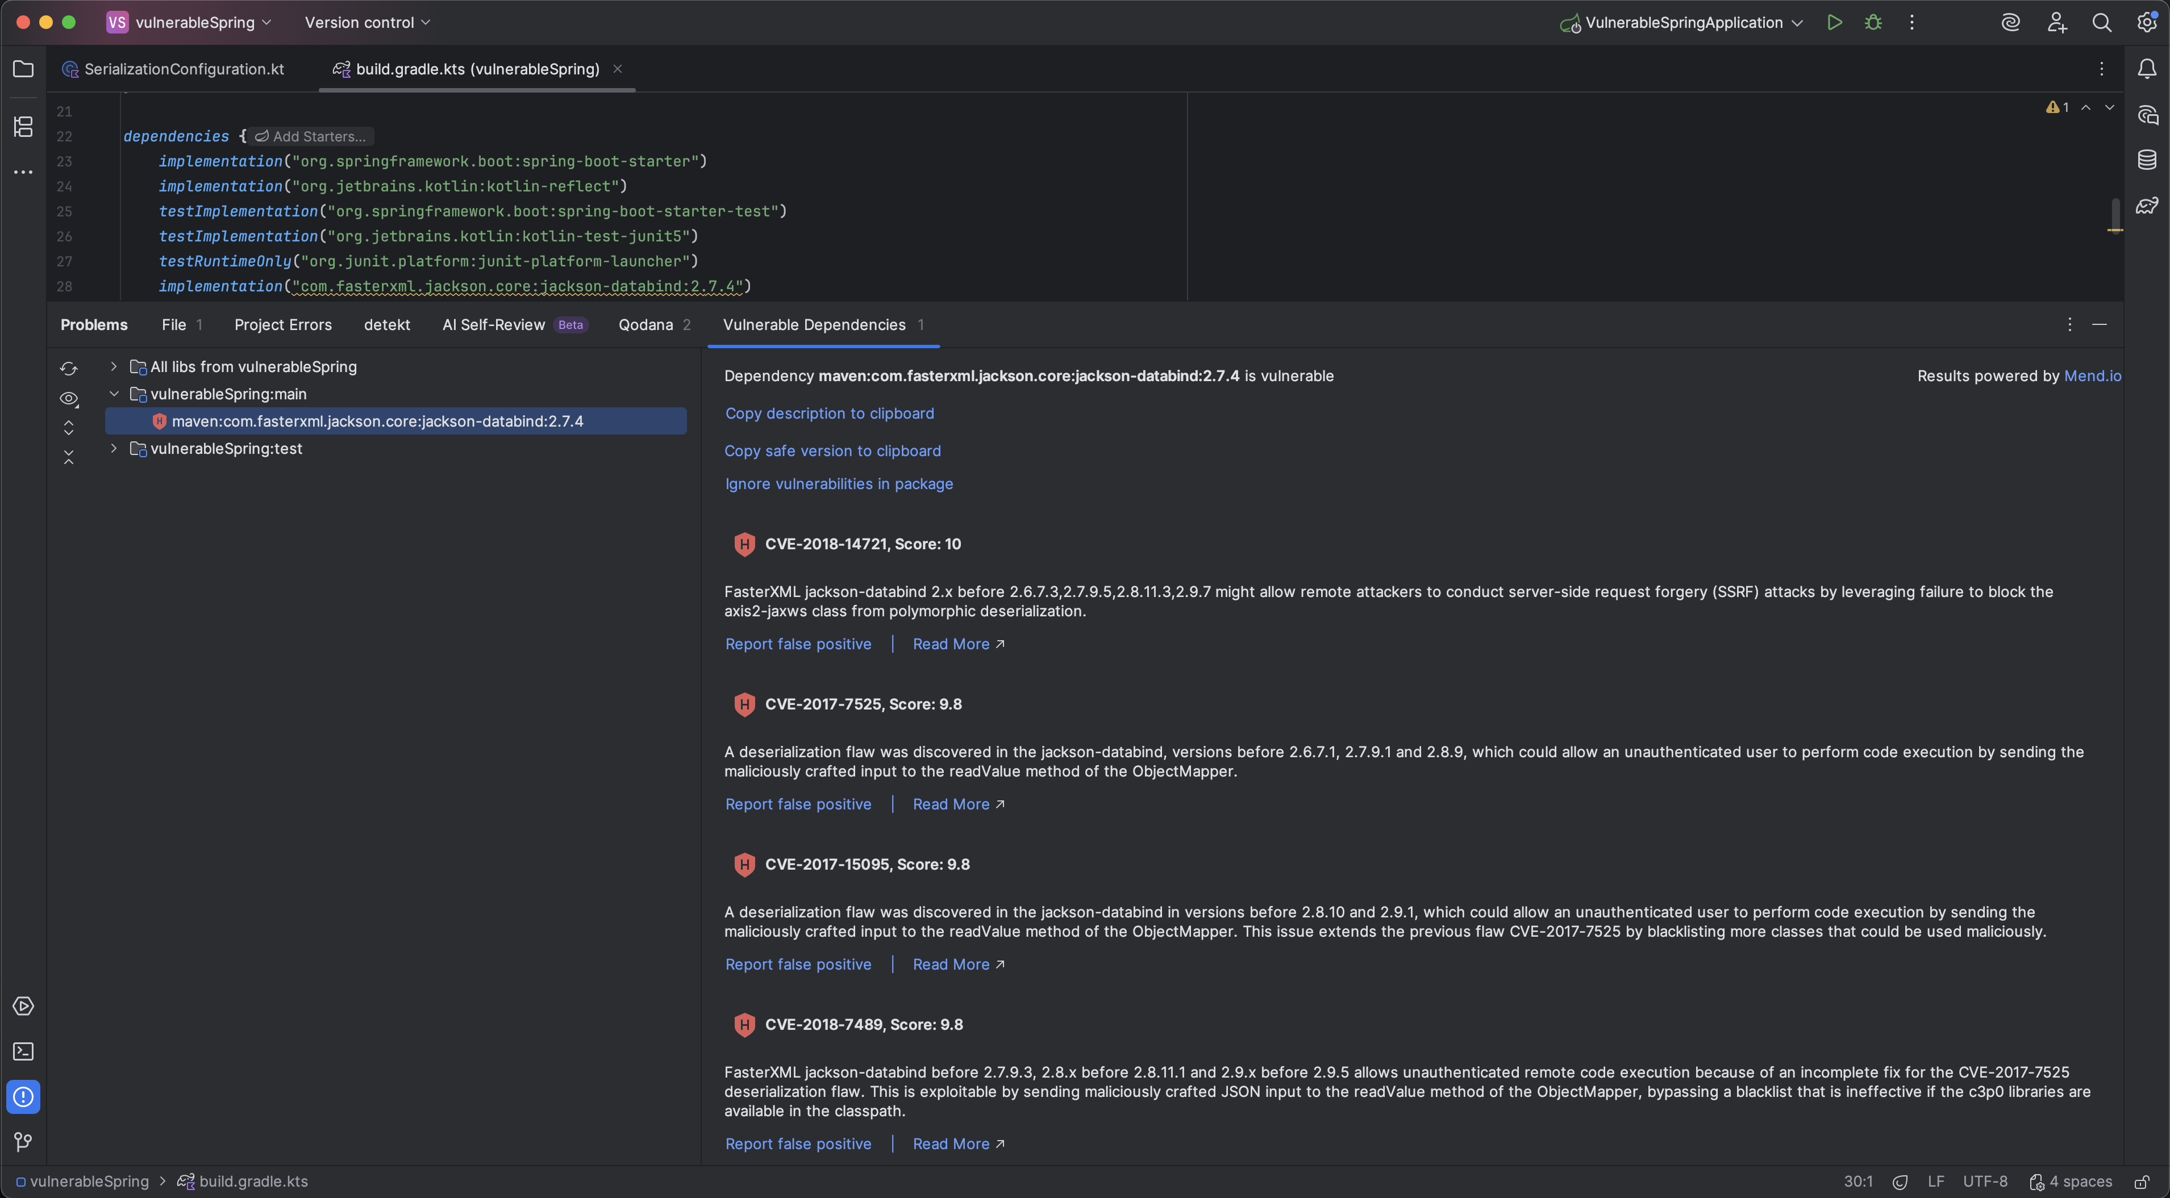Viewport: 2170px width, 1198px height.
Task: Click the Problems tool window icon
Action: pos(24,1097)
